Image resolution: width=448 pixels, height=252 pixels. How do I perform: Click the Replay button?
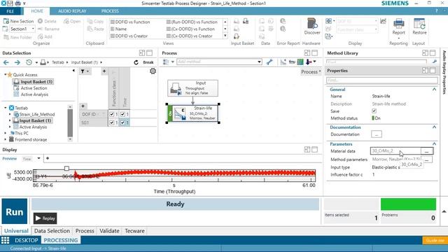click(x=45, y=218)
